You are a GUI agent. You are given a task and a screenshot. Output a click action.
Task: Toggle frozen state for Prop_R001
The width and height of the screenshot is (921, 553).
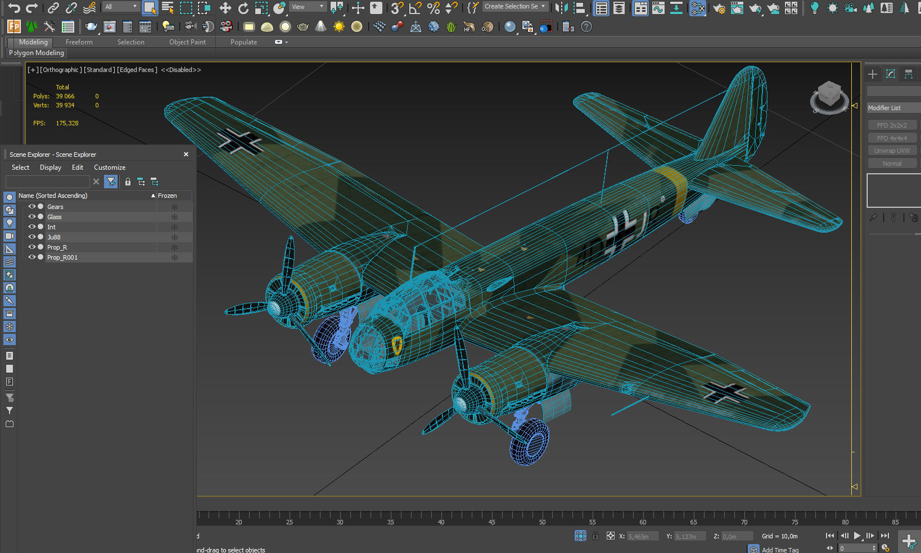tap(174, 257)
